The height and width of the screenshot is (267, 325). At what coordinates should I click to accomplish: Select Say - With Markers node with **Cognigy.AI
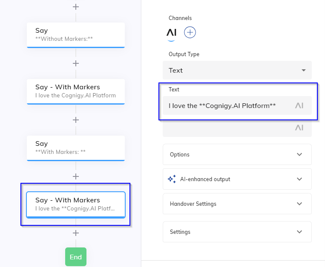76,205
